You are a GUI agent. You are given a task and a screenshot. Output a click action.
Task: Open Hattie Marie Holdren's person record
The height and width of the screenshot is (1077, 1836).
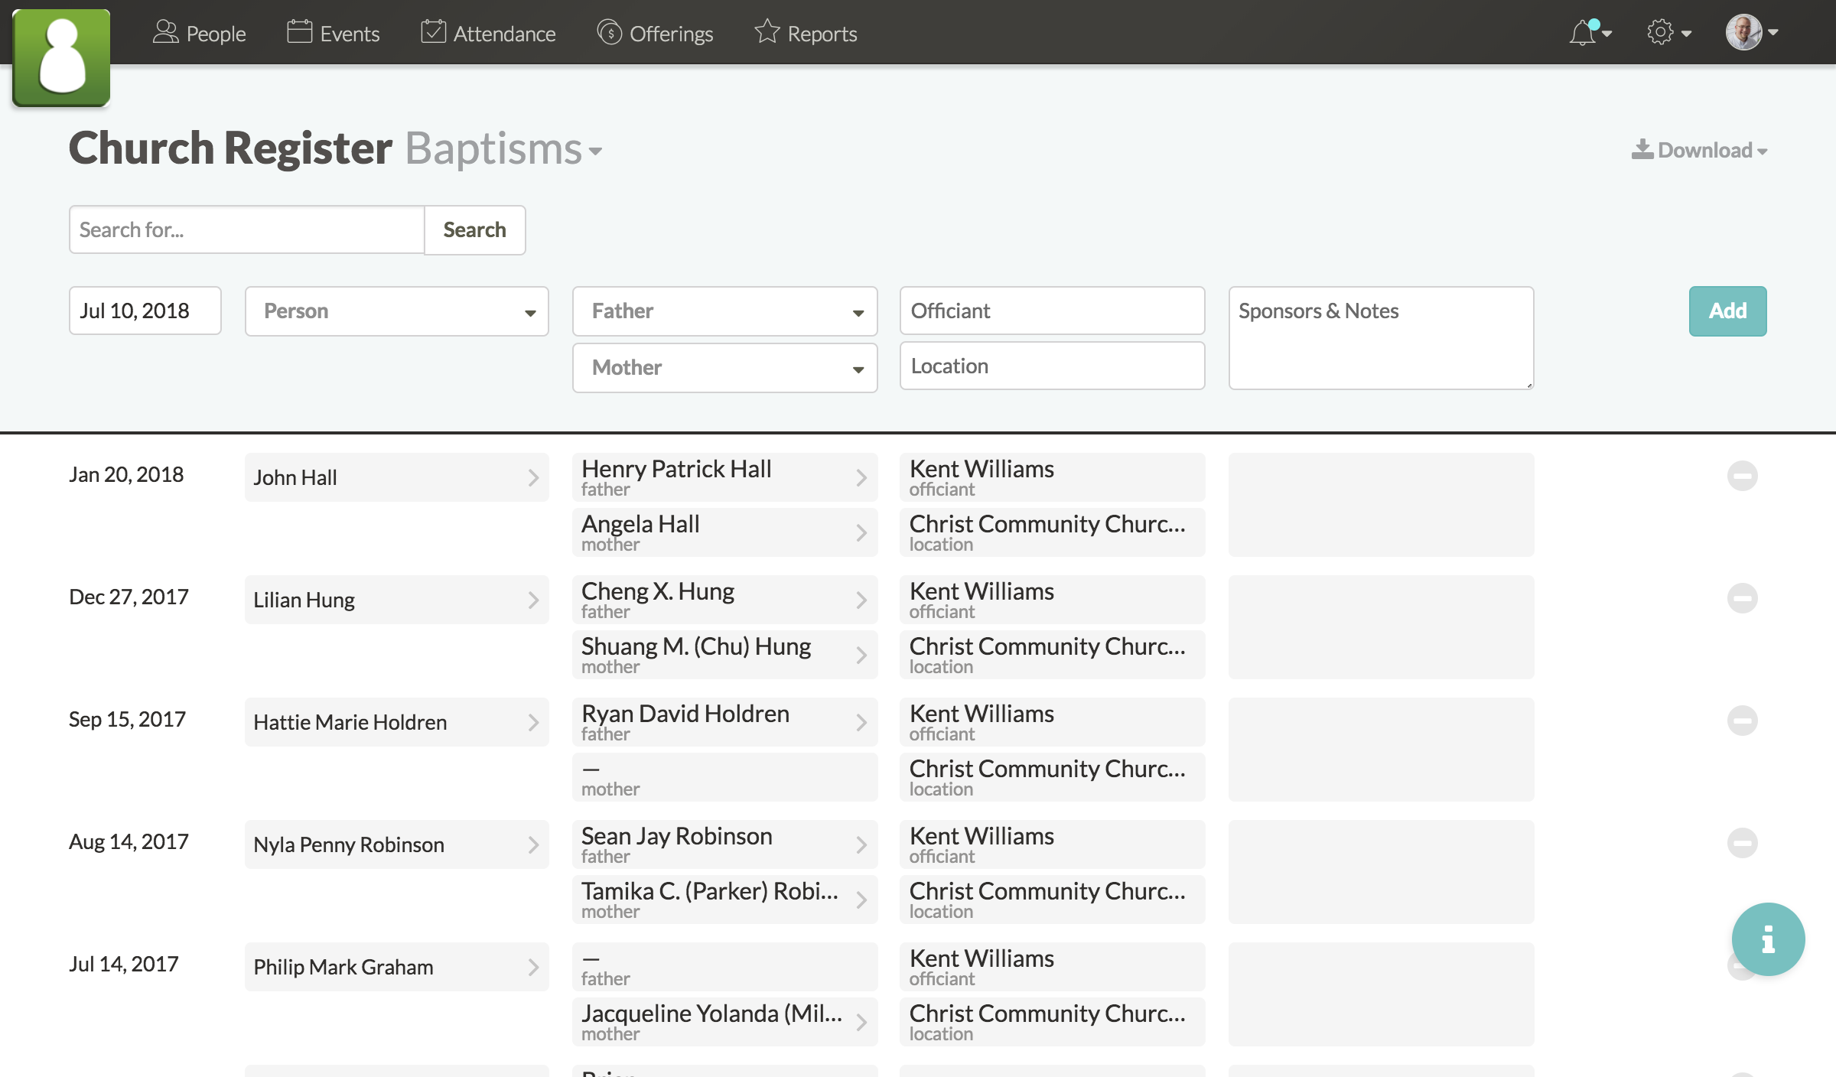click(396, 722)
